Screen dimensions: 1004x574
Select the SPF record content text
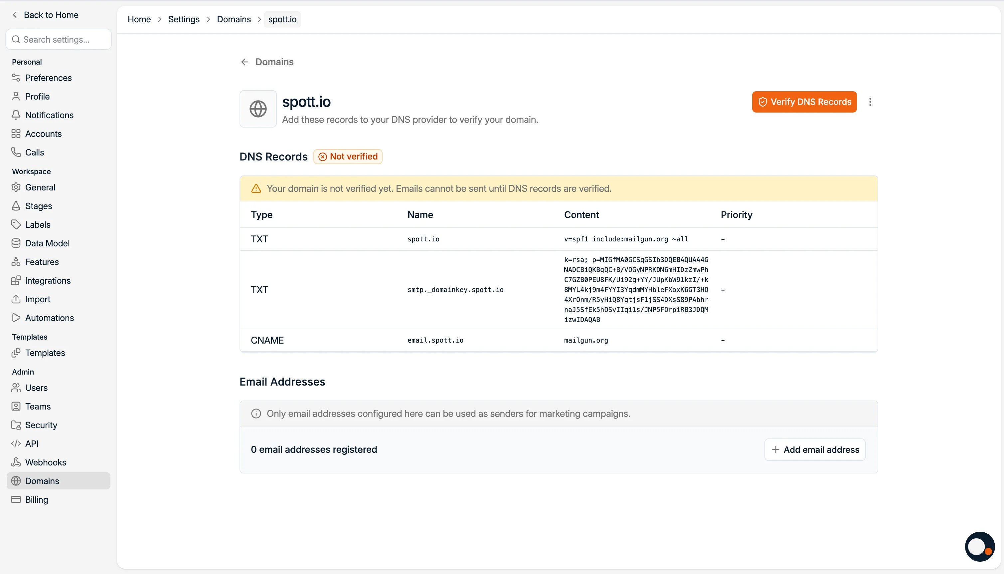coord(626,239)
